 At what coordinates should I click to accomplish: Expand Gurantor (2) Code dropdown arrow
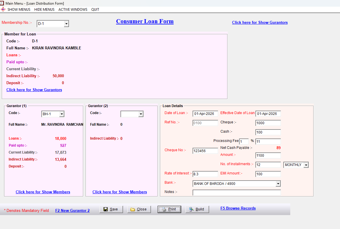tap(141, 114)
